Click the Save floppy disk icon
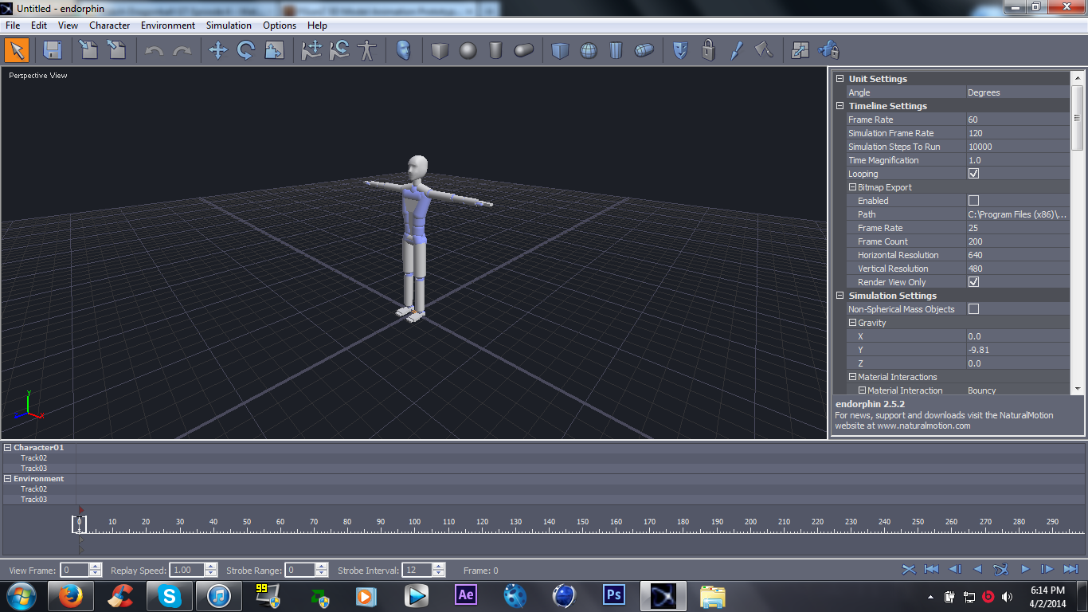 coord(53,50)
